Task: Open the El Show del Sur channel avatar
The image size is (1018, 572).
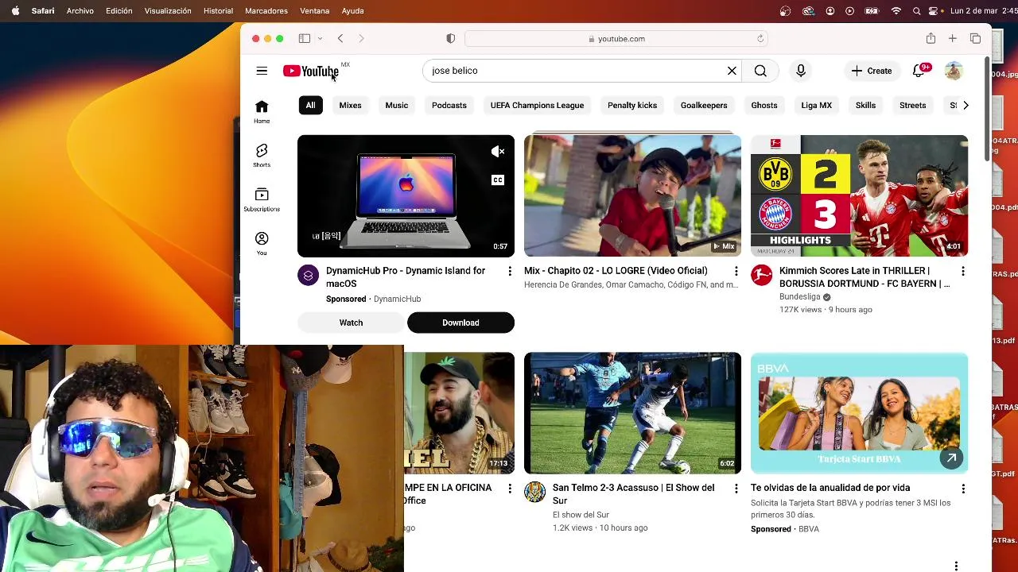Action: pyautogui.click(x=534, y=492)
